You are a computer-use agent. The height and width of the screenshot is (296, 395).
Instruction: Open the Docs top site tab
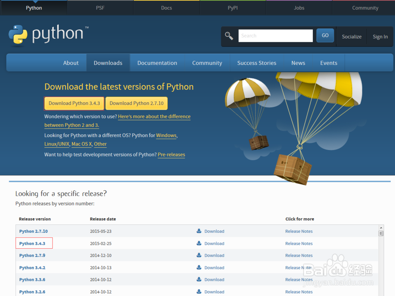pos(167,8)
